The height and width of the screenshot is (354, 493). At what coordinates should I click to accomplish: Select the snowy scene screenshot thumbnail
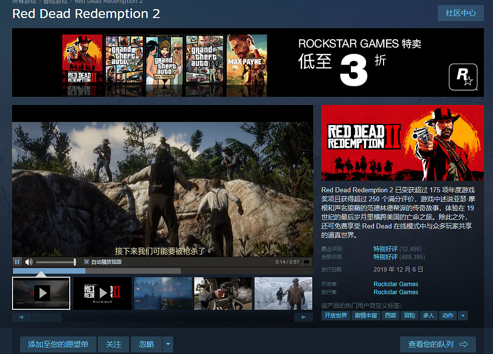(283, 293)
